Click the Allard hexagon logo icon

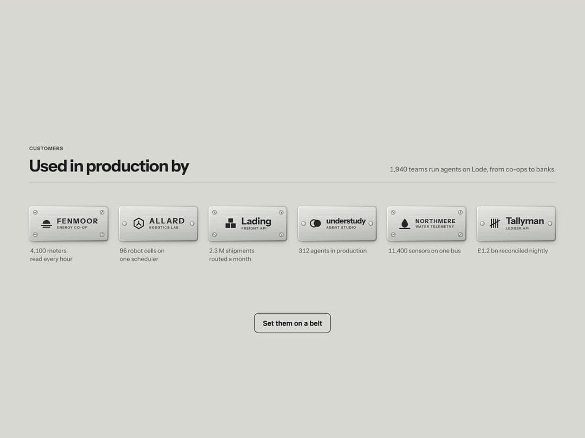pos(139,223)
